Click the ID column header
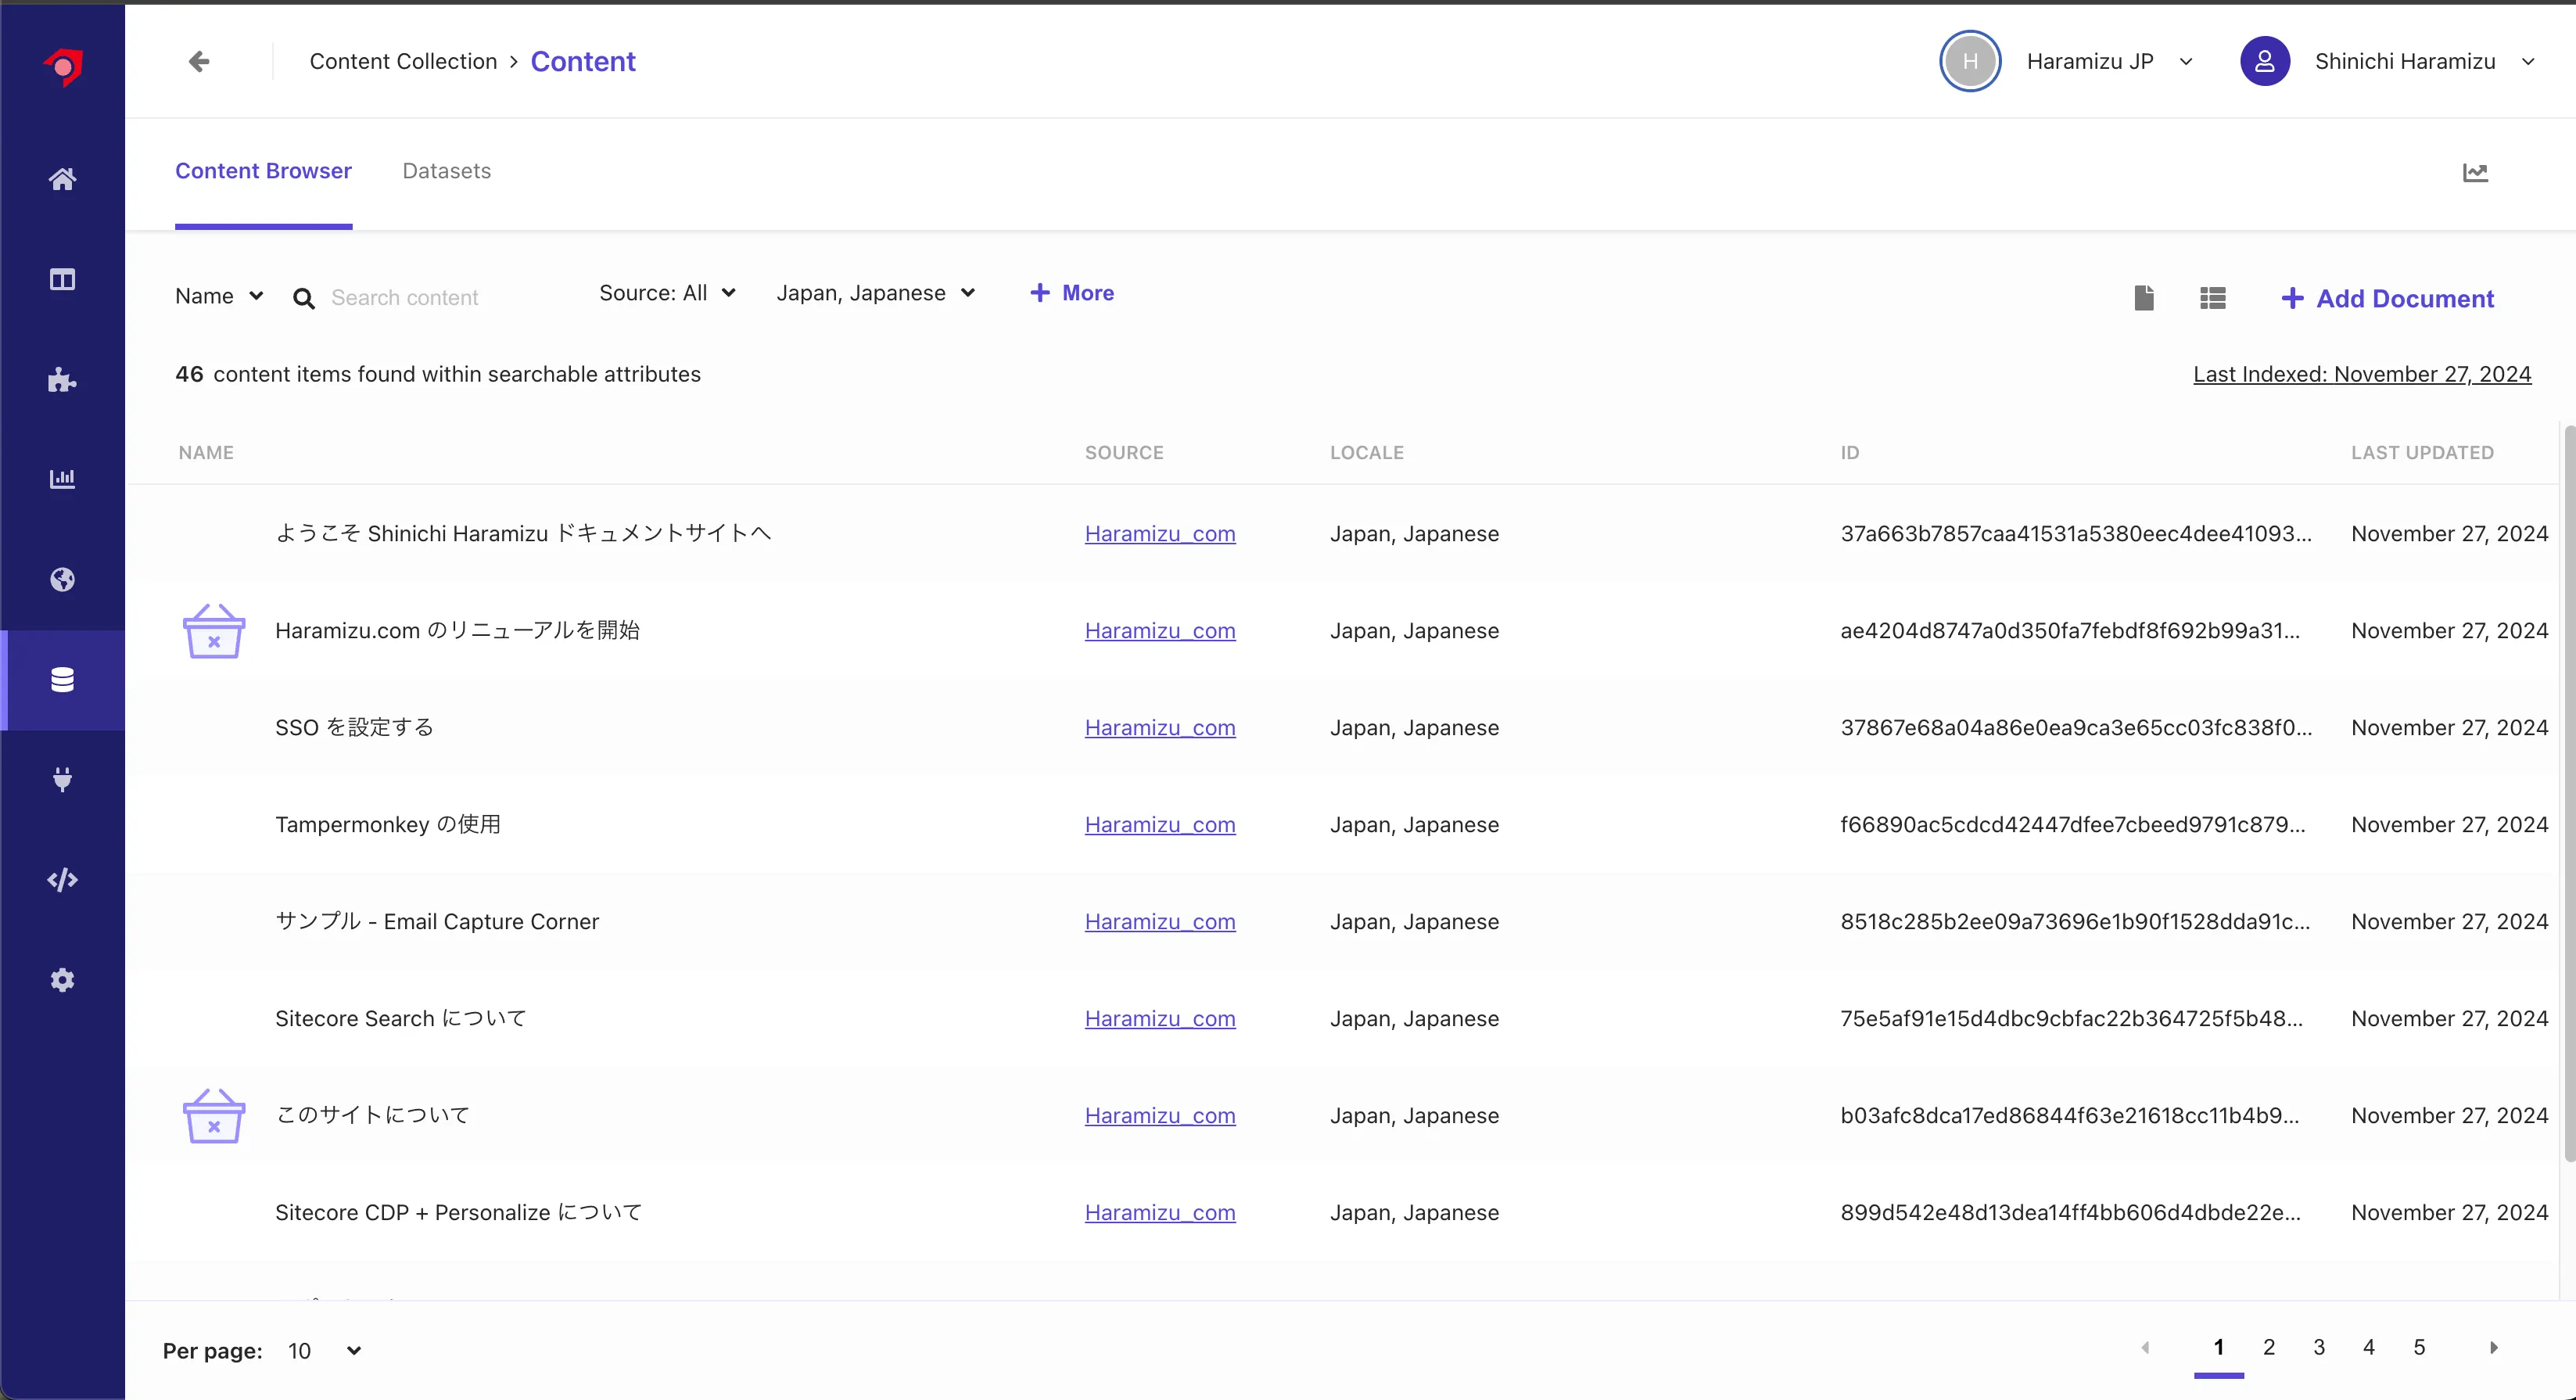2576x1400 pixels. (1849, 453)
